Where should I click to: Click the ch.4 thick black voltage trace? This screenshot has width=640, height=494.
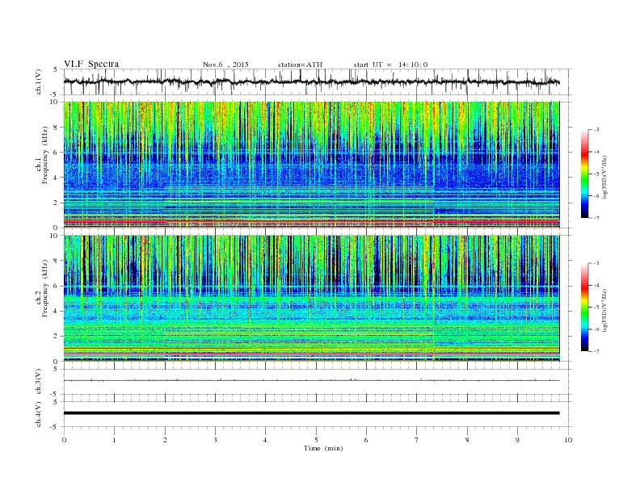tap(311, 413)
